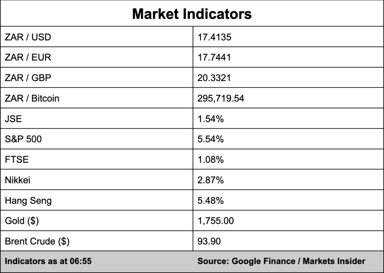Select the ZAR / EUR row label
The width and height of the screenshot is (384, 273).
click(28, 57)
